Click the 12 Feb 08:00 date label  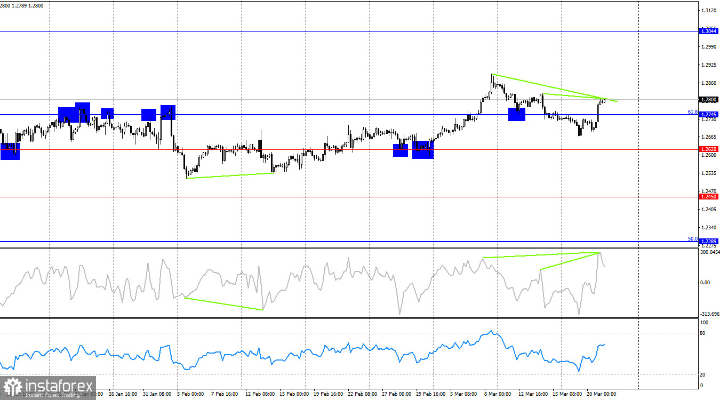(260, 394)
